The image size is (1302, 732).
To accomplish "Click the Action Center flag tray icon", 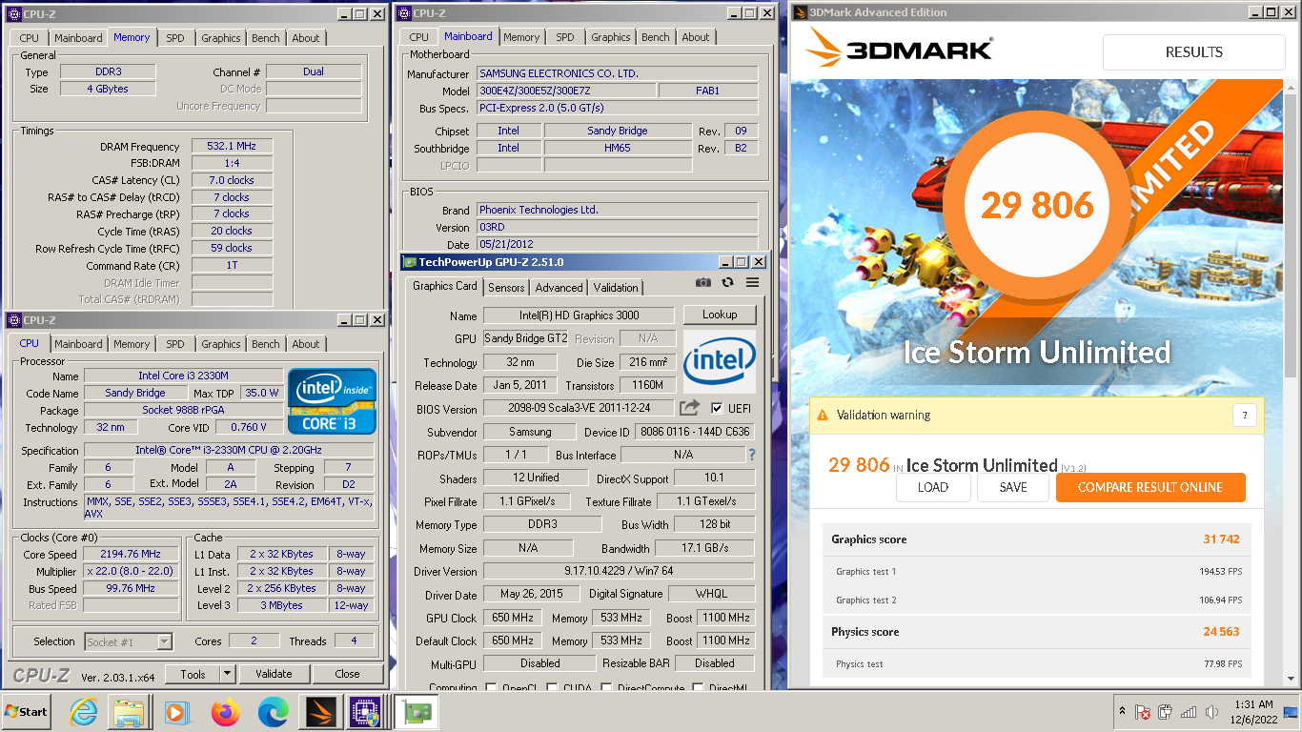I will tap(1142, 712).
